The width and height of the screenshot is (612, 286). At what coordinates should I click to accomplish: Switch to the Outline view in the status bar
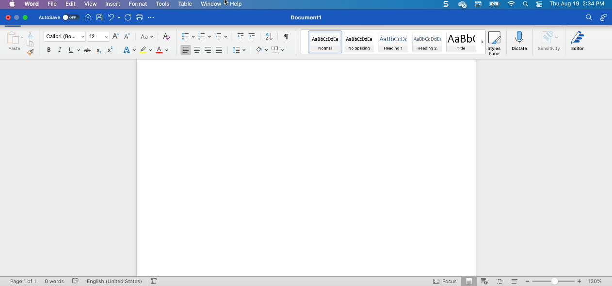coord(499,281)
